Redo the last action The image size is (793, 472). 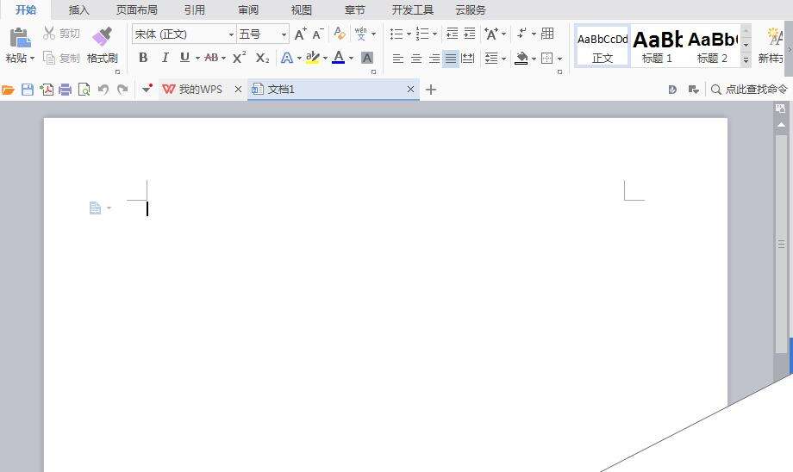[122, 90]
